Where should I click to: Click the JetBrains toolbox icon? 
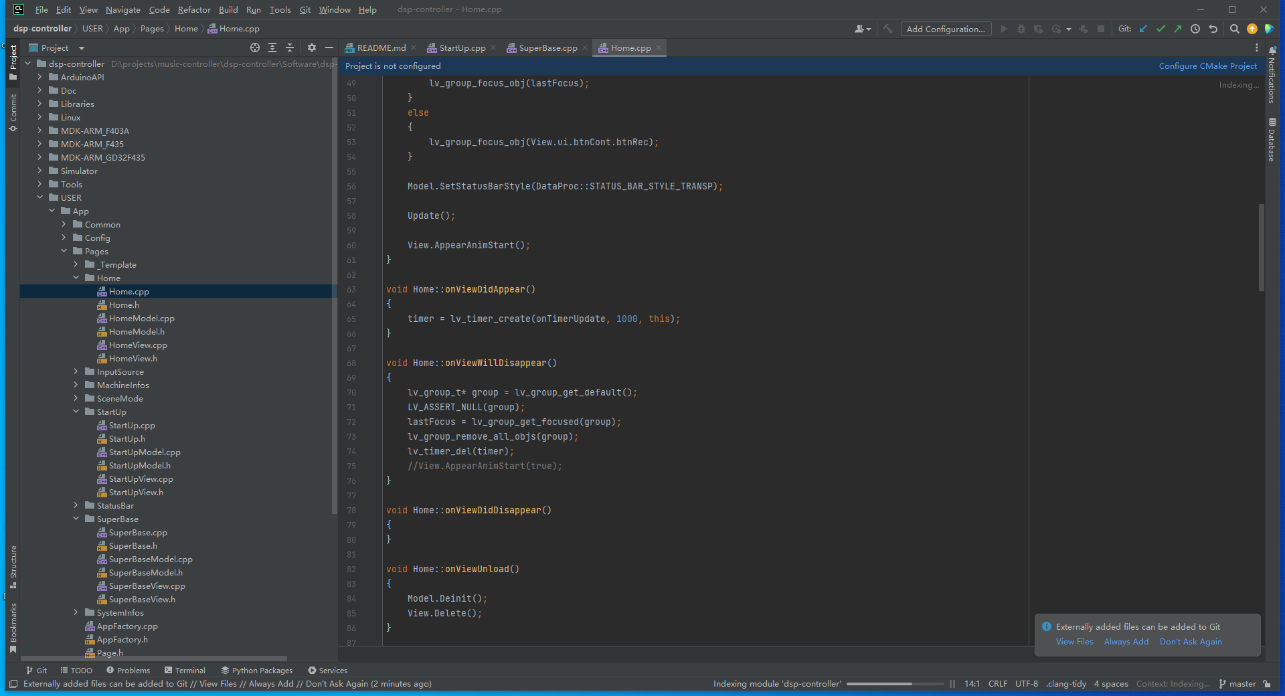pyautogui.click(x=1269, y=29)
